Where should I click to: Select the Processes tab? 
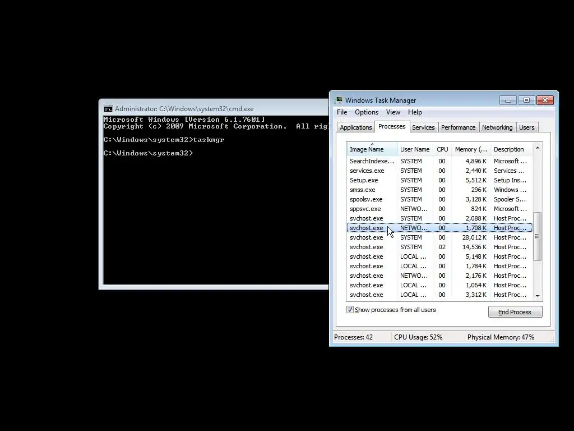[x=392, y=126]
